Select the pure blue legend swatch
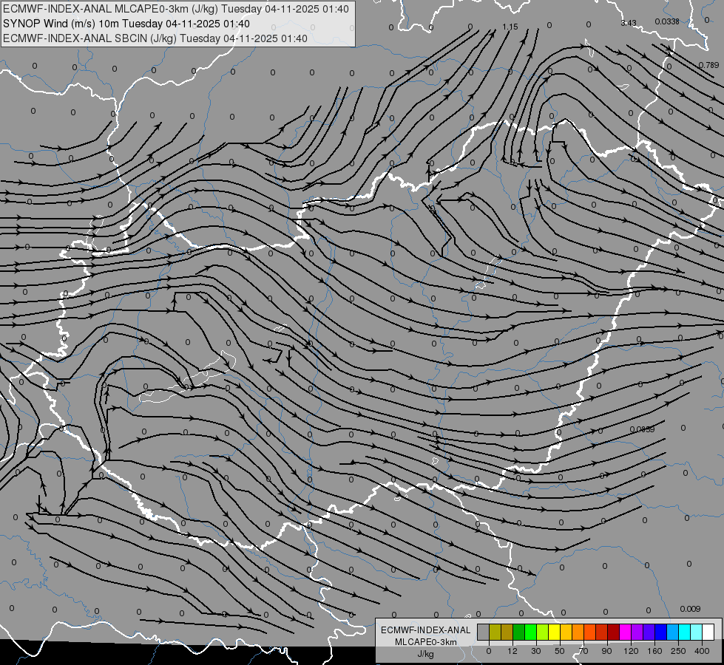 pyautogui.click(x=660, y=632)
